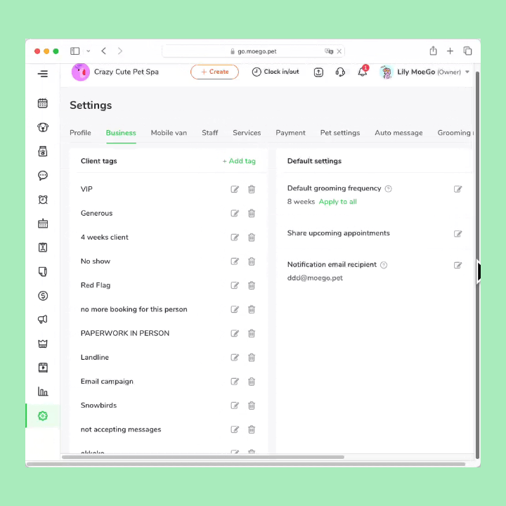Open a new Safari tab

coord(450,51)
